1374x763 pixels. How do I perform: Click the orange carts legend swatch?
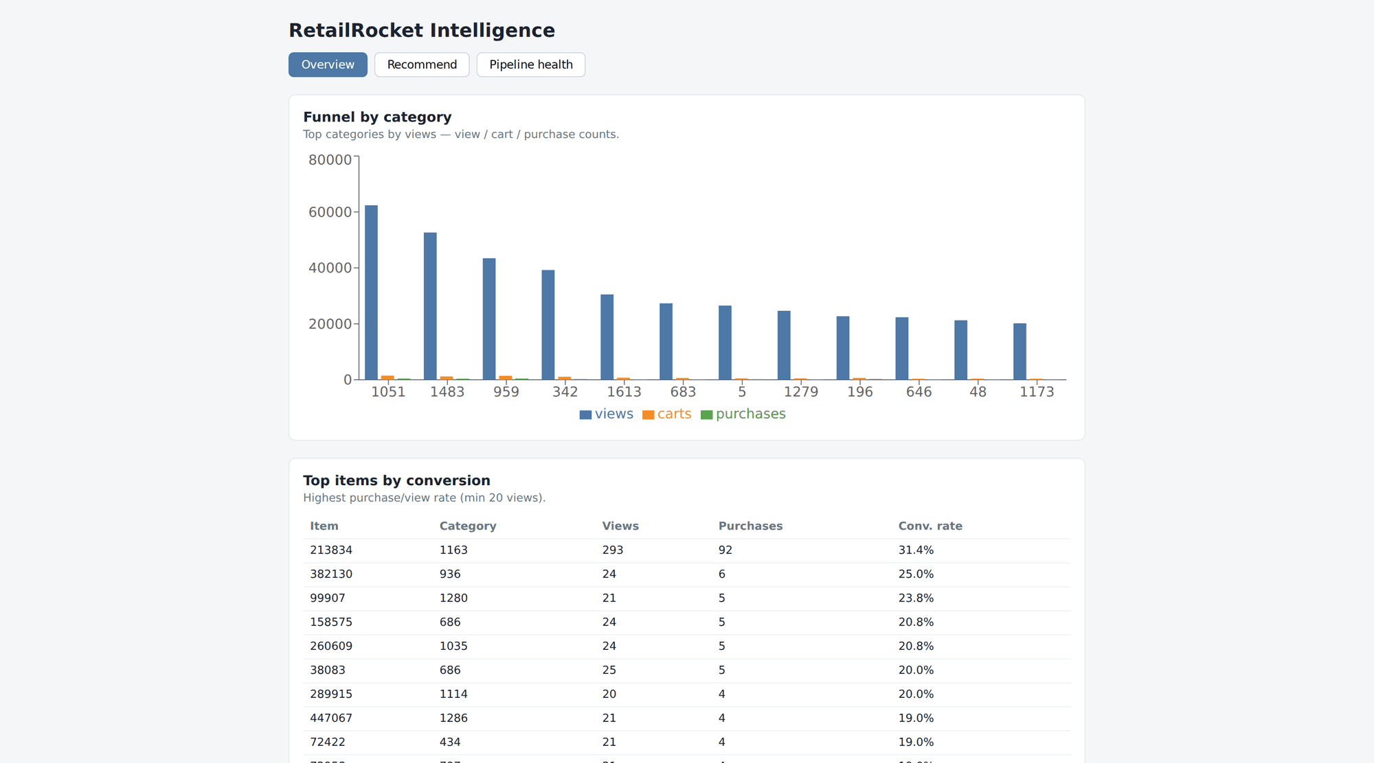[x=648, y=414]
